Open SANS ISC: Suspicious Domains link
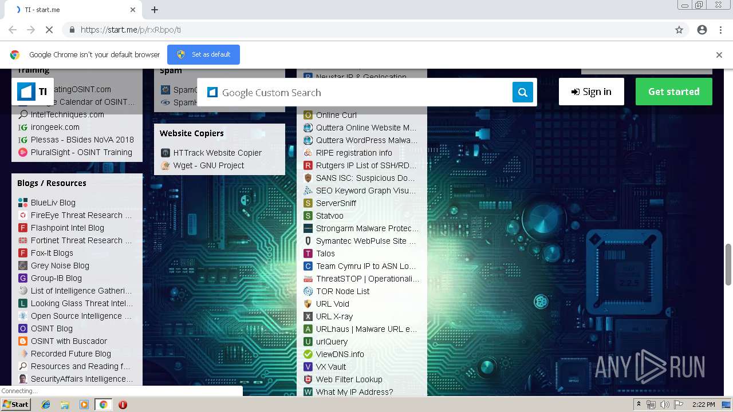This screenshot has width=733, height=412. (365, 178)
